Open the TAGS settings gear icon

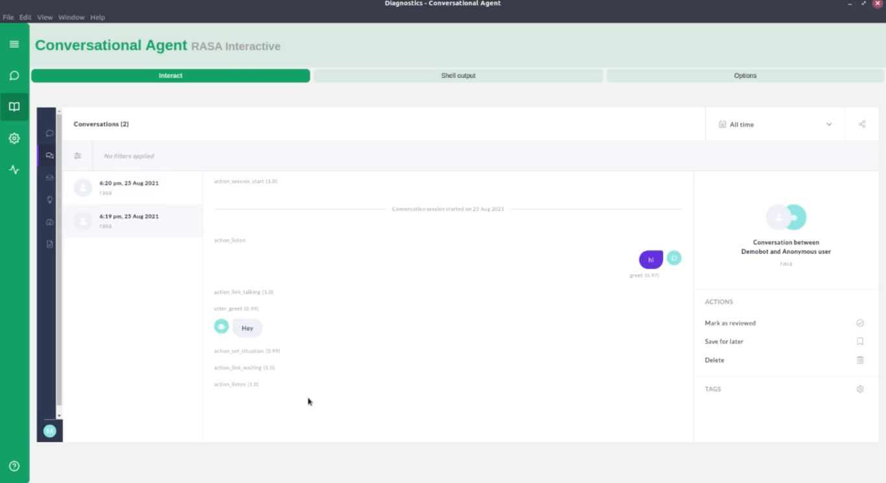point(860,389)
